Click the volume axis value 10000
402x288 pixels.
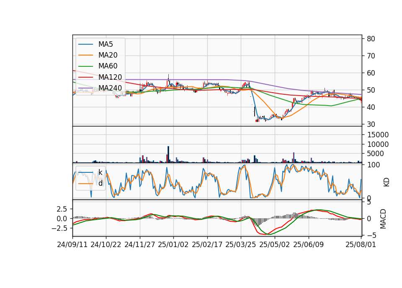click(378, 144)
